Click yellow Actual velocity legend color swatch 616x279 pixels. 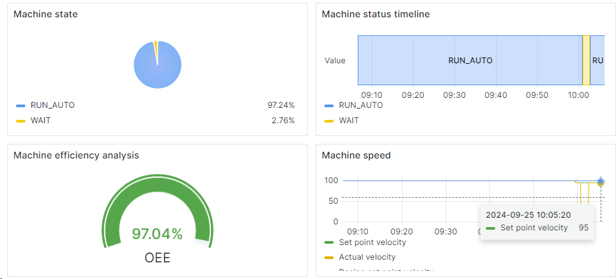[x=329, y=257]
